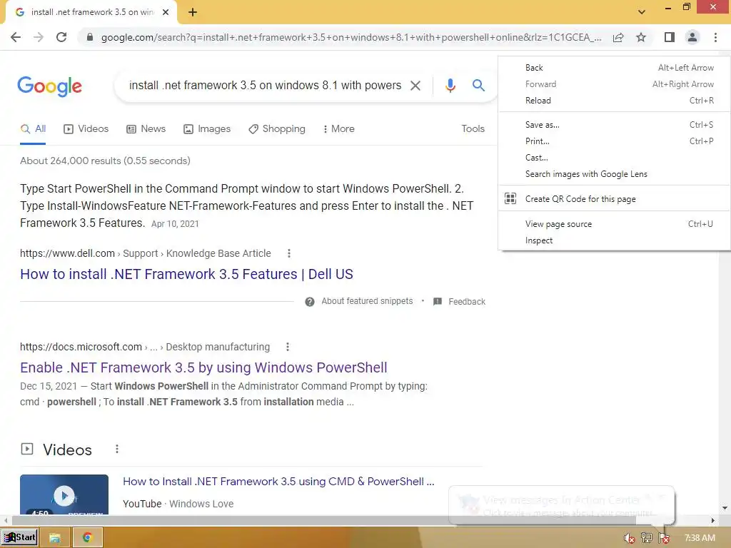Expand the More search categories
Image resolution: width=731 pixels, height=548 pixels.
339,129
